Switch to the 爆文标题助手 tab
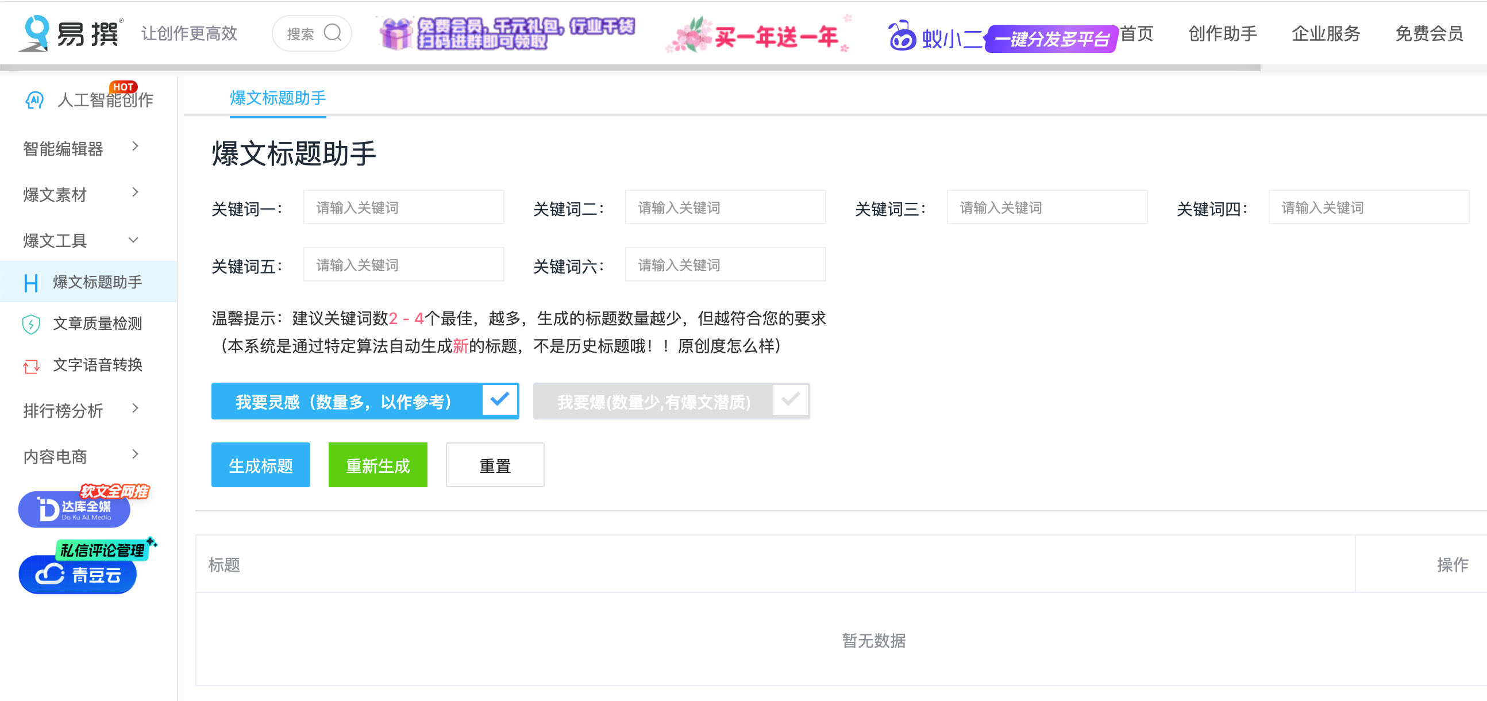The image size is (1487, 701). tap(278, 98)
